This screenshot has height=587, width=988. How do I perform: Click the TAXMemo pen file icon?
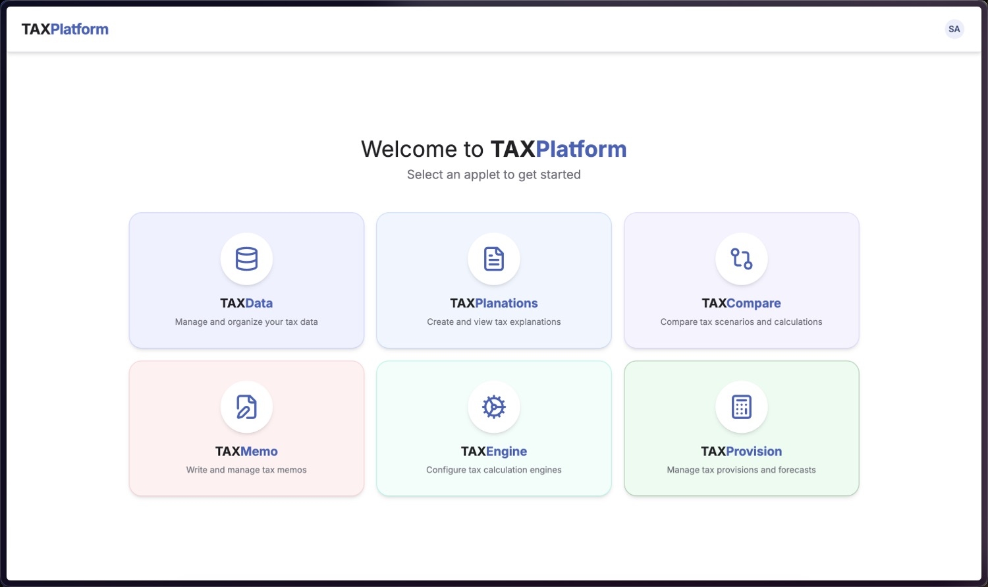(x=246, y=407)
